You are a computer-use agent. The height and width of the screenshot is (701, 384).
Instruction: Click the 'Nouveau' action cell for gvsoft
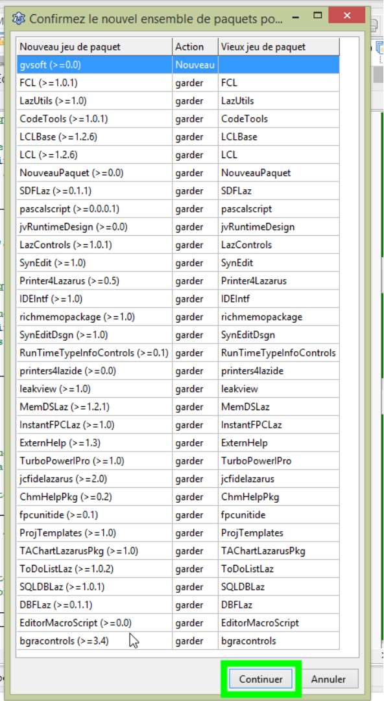click(195, 65)
